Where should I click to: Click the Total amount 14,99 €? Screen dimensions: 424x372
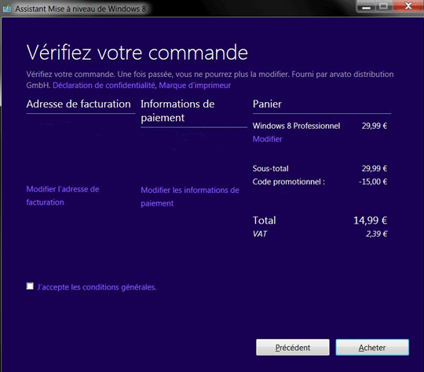pos(370,221)
